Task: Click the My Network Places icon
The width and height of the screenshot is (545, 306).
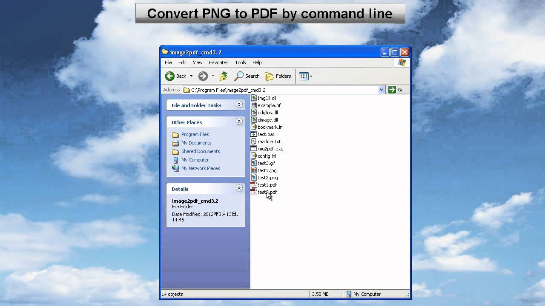Action: pyautogui.click(x=175, y=168)
